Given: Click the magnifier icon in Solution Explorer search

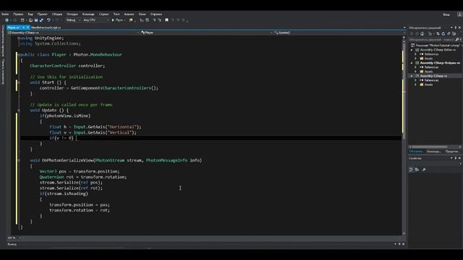Looking at the screenshot, I should [x=457, y=40].
